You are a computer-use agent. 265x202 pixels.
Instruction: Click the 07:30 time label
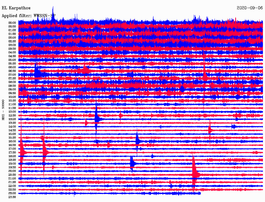[12, 78]
